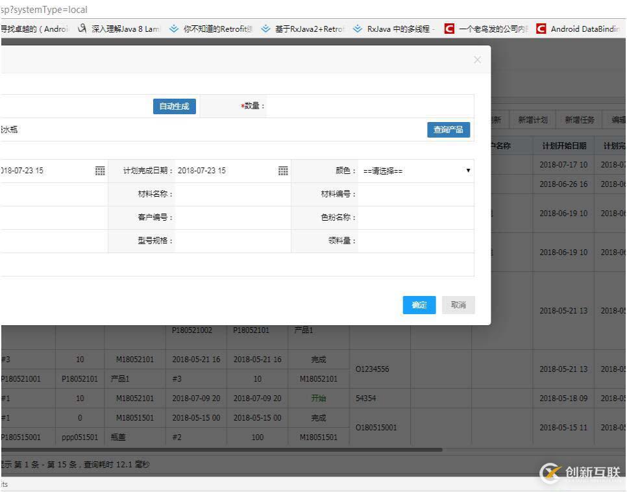627x492 pixels.
Task: Expand the 颜色 dropdown list
Action: (x=416, y=171)
